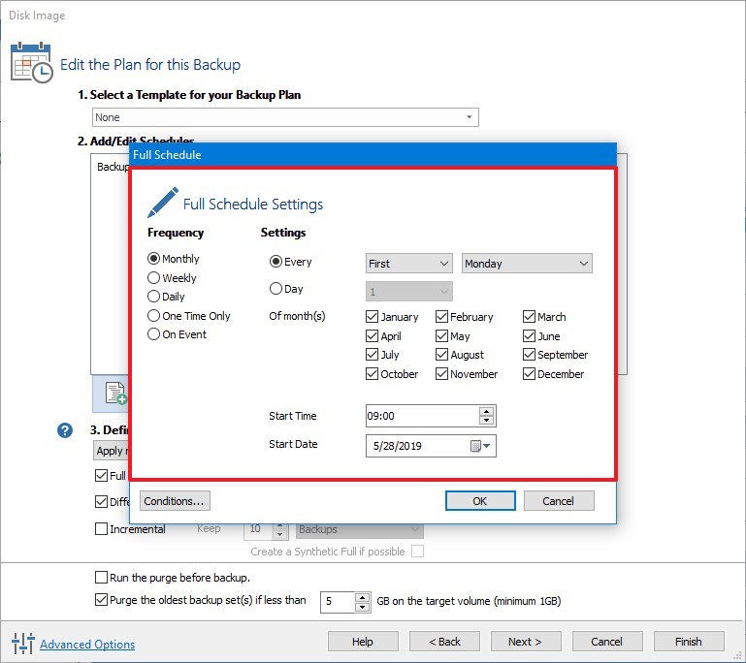Uncheck the September checkbox
The image size is (746, 663).
pos(529,355)
